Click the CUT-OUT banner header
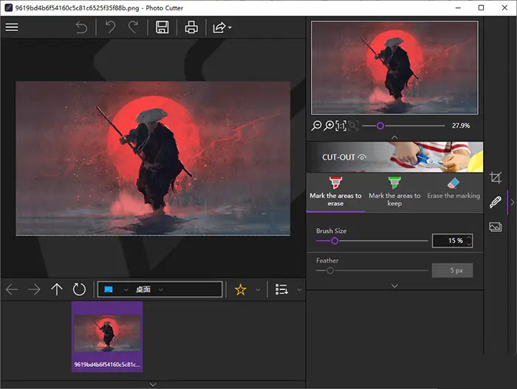 pos(394,157)
